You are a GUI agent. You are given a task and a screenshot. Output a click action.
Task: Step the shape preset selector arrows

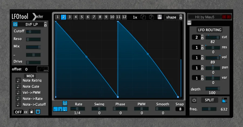[181, 17]
